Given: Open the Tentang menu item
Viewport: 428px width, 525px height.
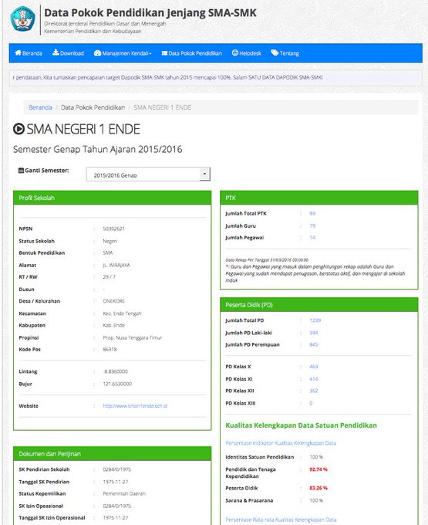Looking at the screenshot, I should click(x=285, y=53).
